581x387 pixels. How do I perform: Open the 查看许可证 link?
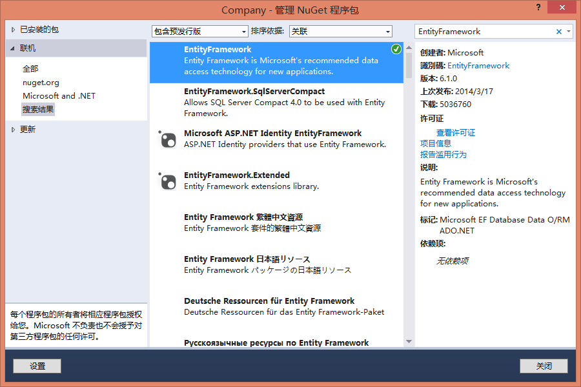(456, 133)
